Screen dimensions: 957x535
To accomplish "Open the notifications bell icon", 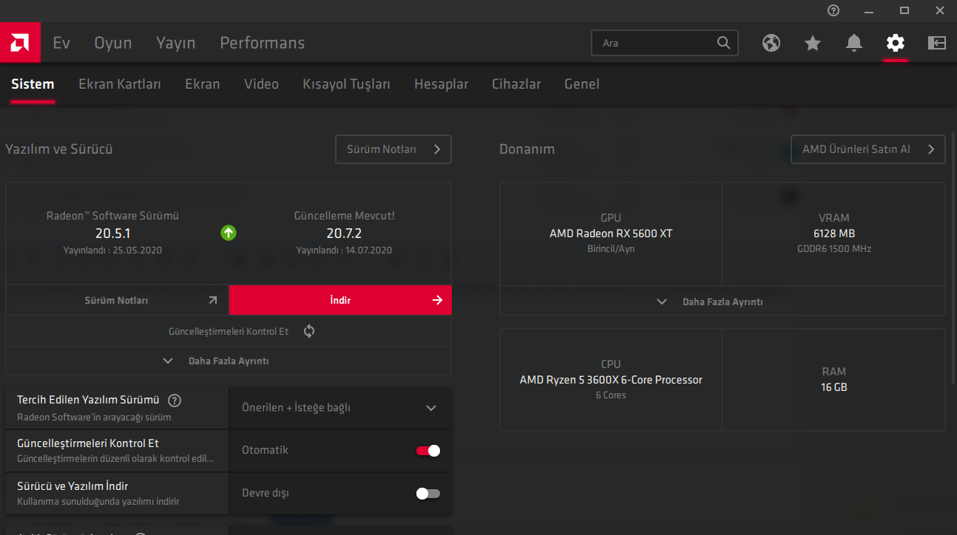I will point(854,43).
